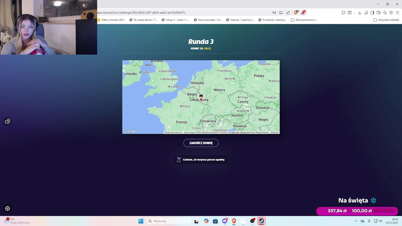
Task: Switch to Brave browser on the taskbar
Action: click(x=234, y=221)
